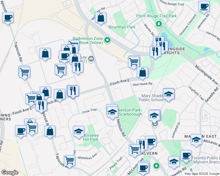Select the restaurant marker at Finch Ave E and Tapscott

41,106
